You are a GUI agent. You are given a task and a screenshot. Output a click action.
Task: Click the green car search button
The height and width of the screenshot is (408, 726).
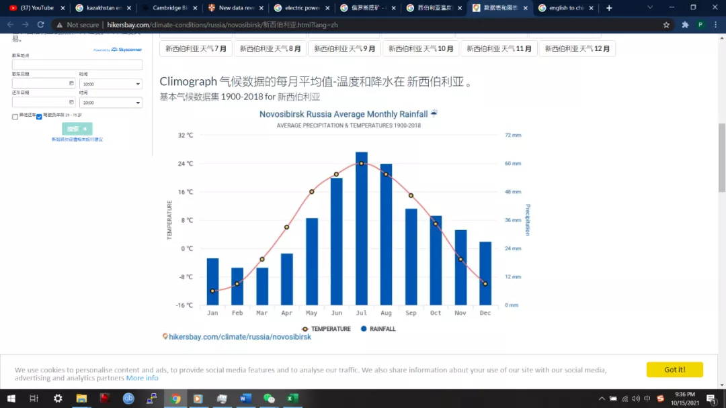coord(77,129)
